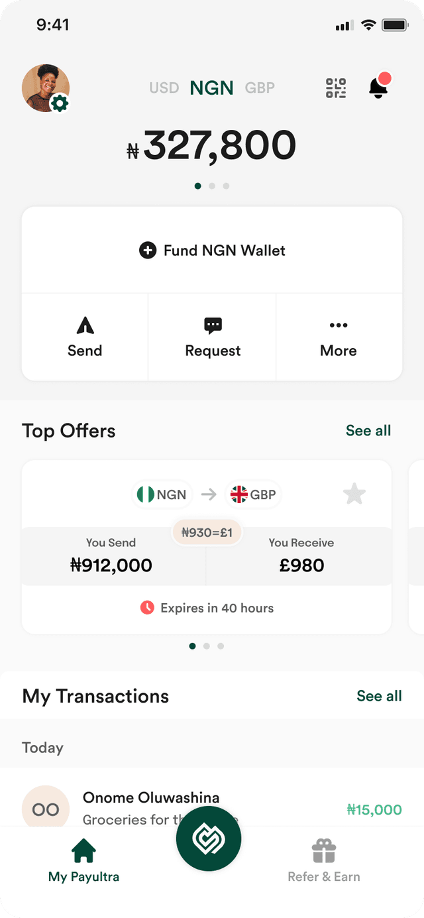This screenshot has height=918, width=424.
Task: Select third wallet balance page dot
Action: coord(226,186)
